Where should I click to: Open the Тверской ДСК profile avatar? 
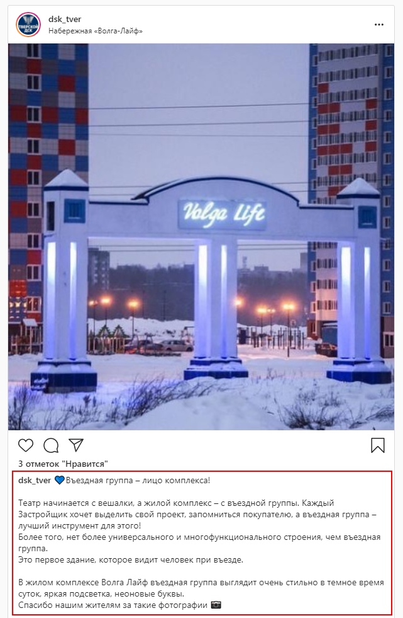point(28,25)
